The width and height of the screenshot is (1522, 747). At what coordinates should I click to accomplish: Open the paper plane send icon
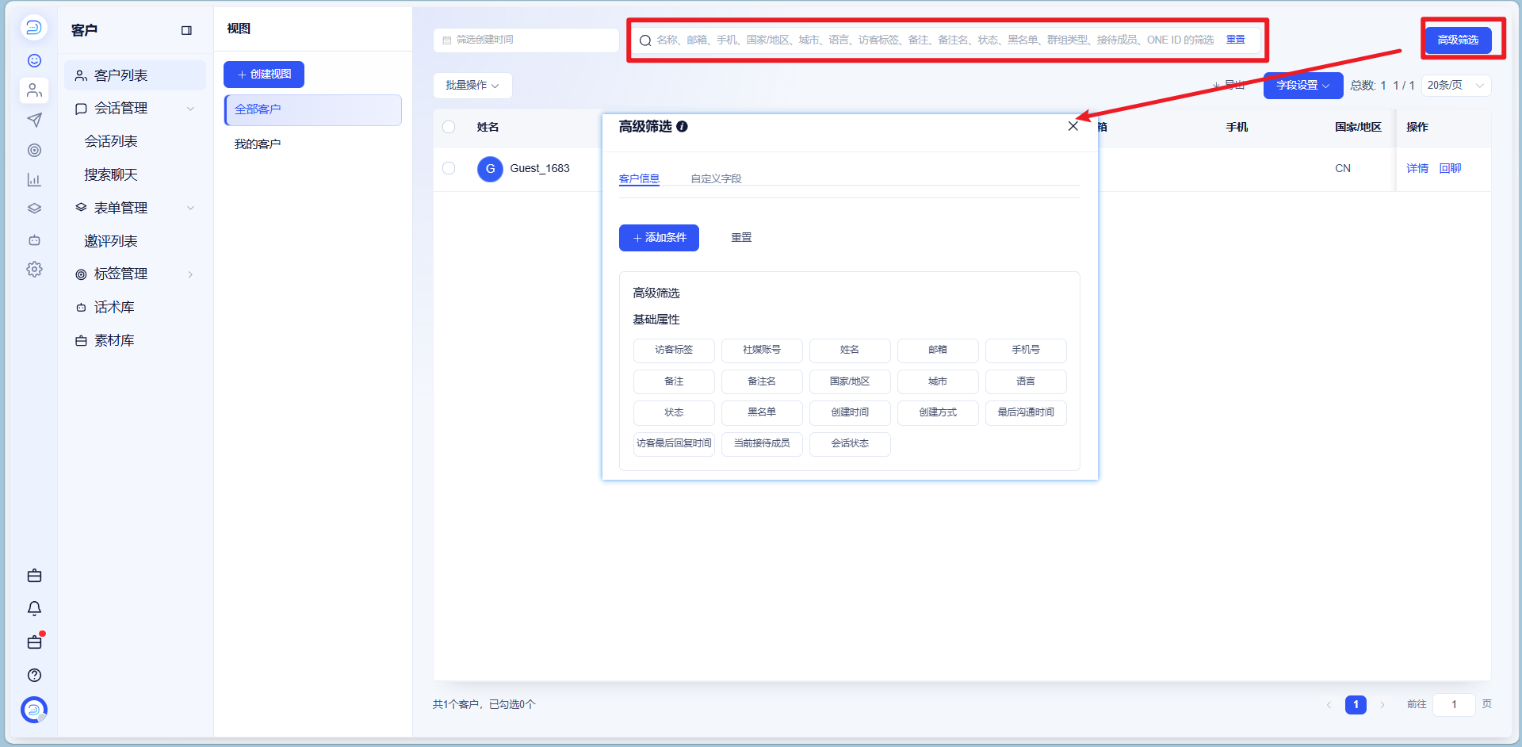34,120
